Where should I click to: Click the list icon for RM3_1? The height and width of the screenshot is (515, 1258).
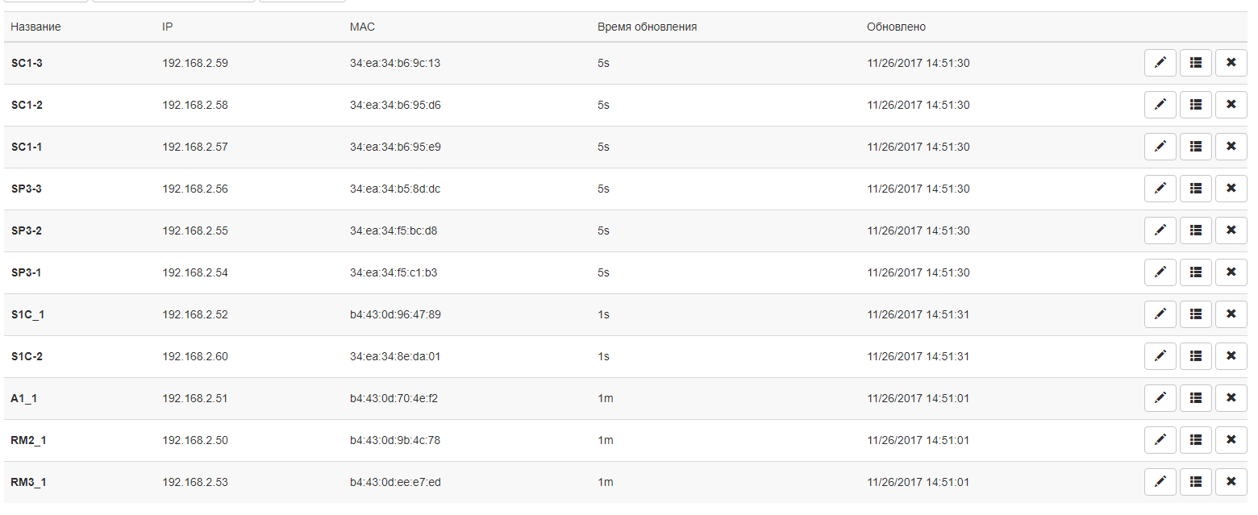[x=1196, y=482]
